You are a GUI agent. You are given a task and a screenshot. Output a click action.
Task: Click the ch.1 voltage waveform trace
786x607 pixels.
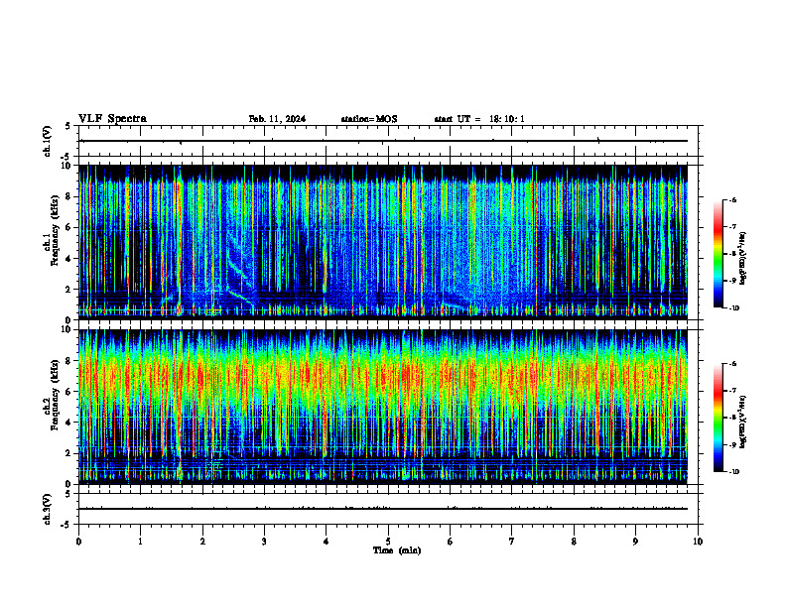pyautogui.click(x=383, y=141)
